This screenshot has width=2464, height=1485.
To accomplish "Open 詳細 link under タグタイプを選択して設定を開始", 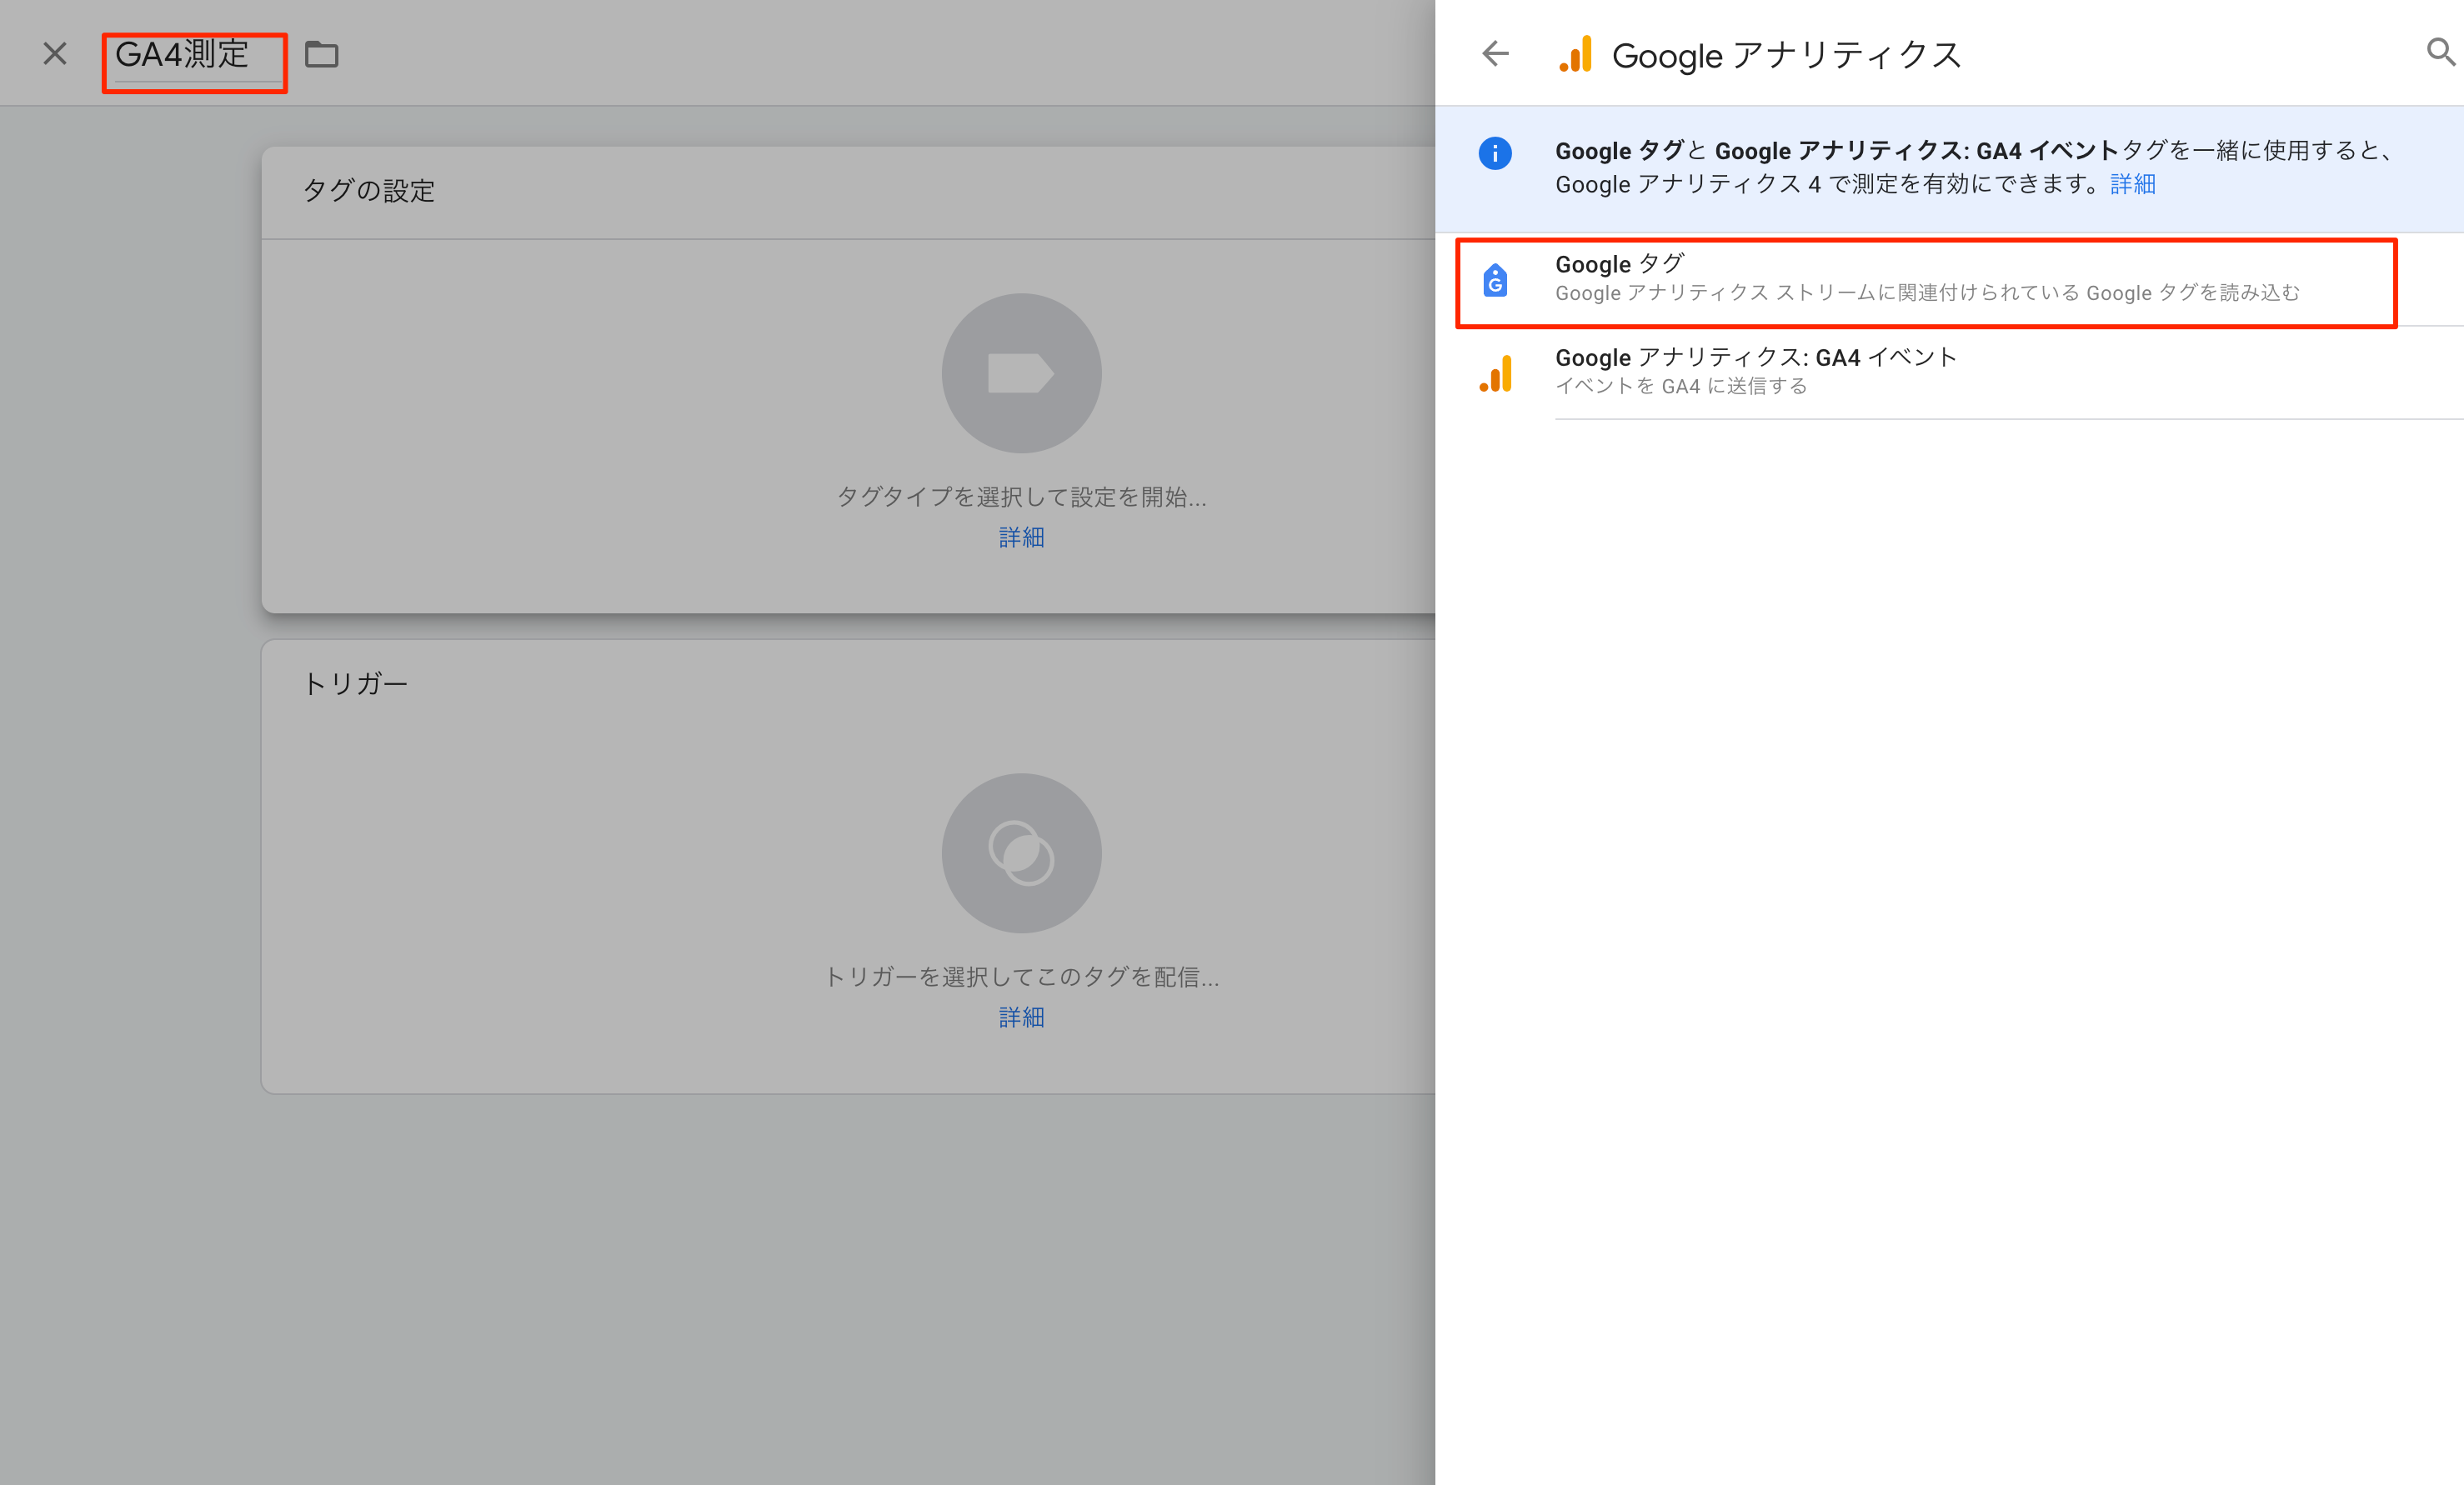I will click(x=1021, y=538).
